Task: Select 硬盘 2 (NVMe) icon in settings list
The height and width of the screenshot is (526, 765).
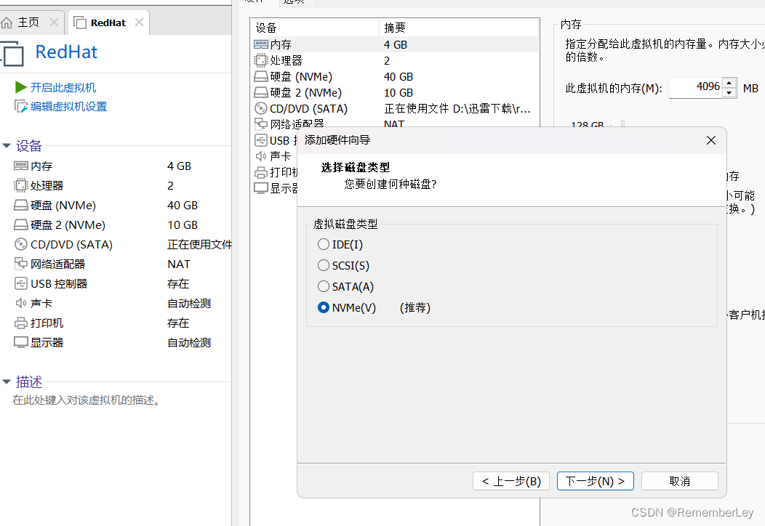Action: [x=261, y=92]
